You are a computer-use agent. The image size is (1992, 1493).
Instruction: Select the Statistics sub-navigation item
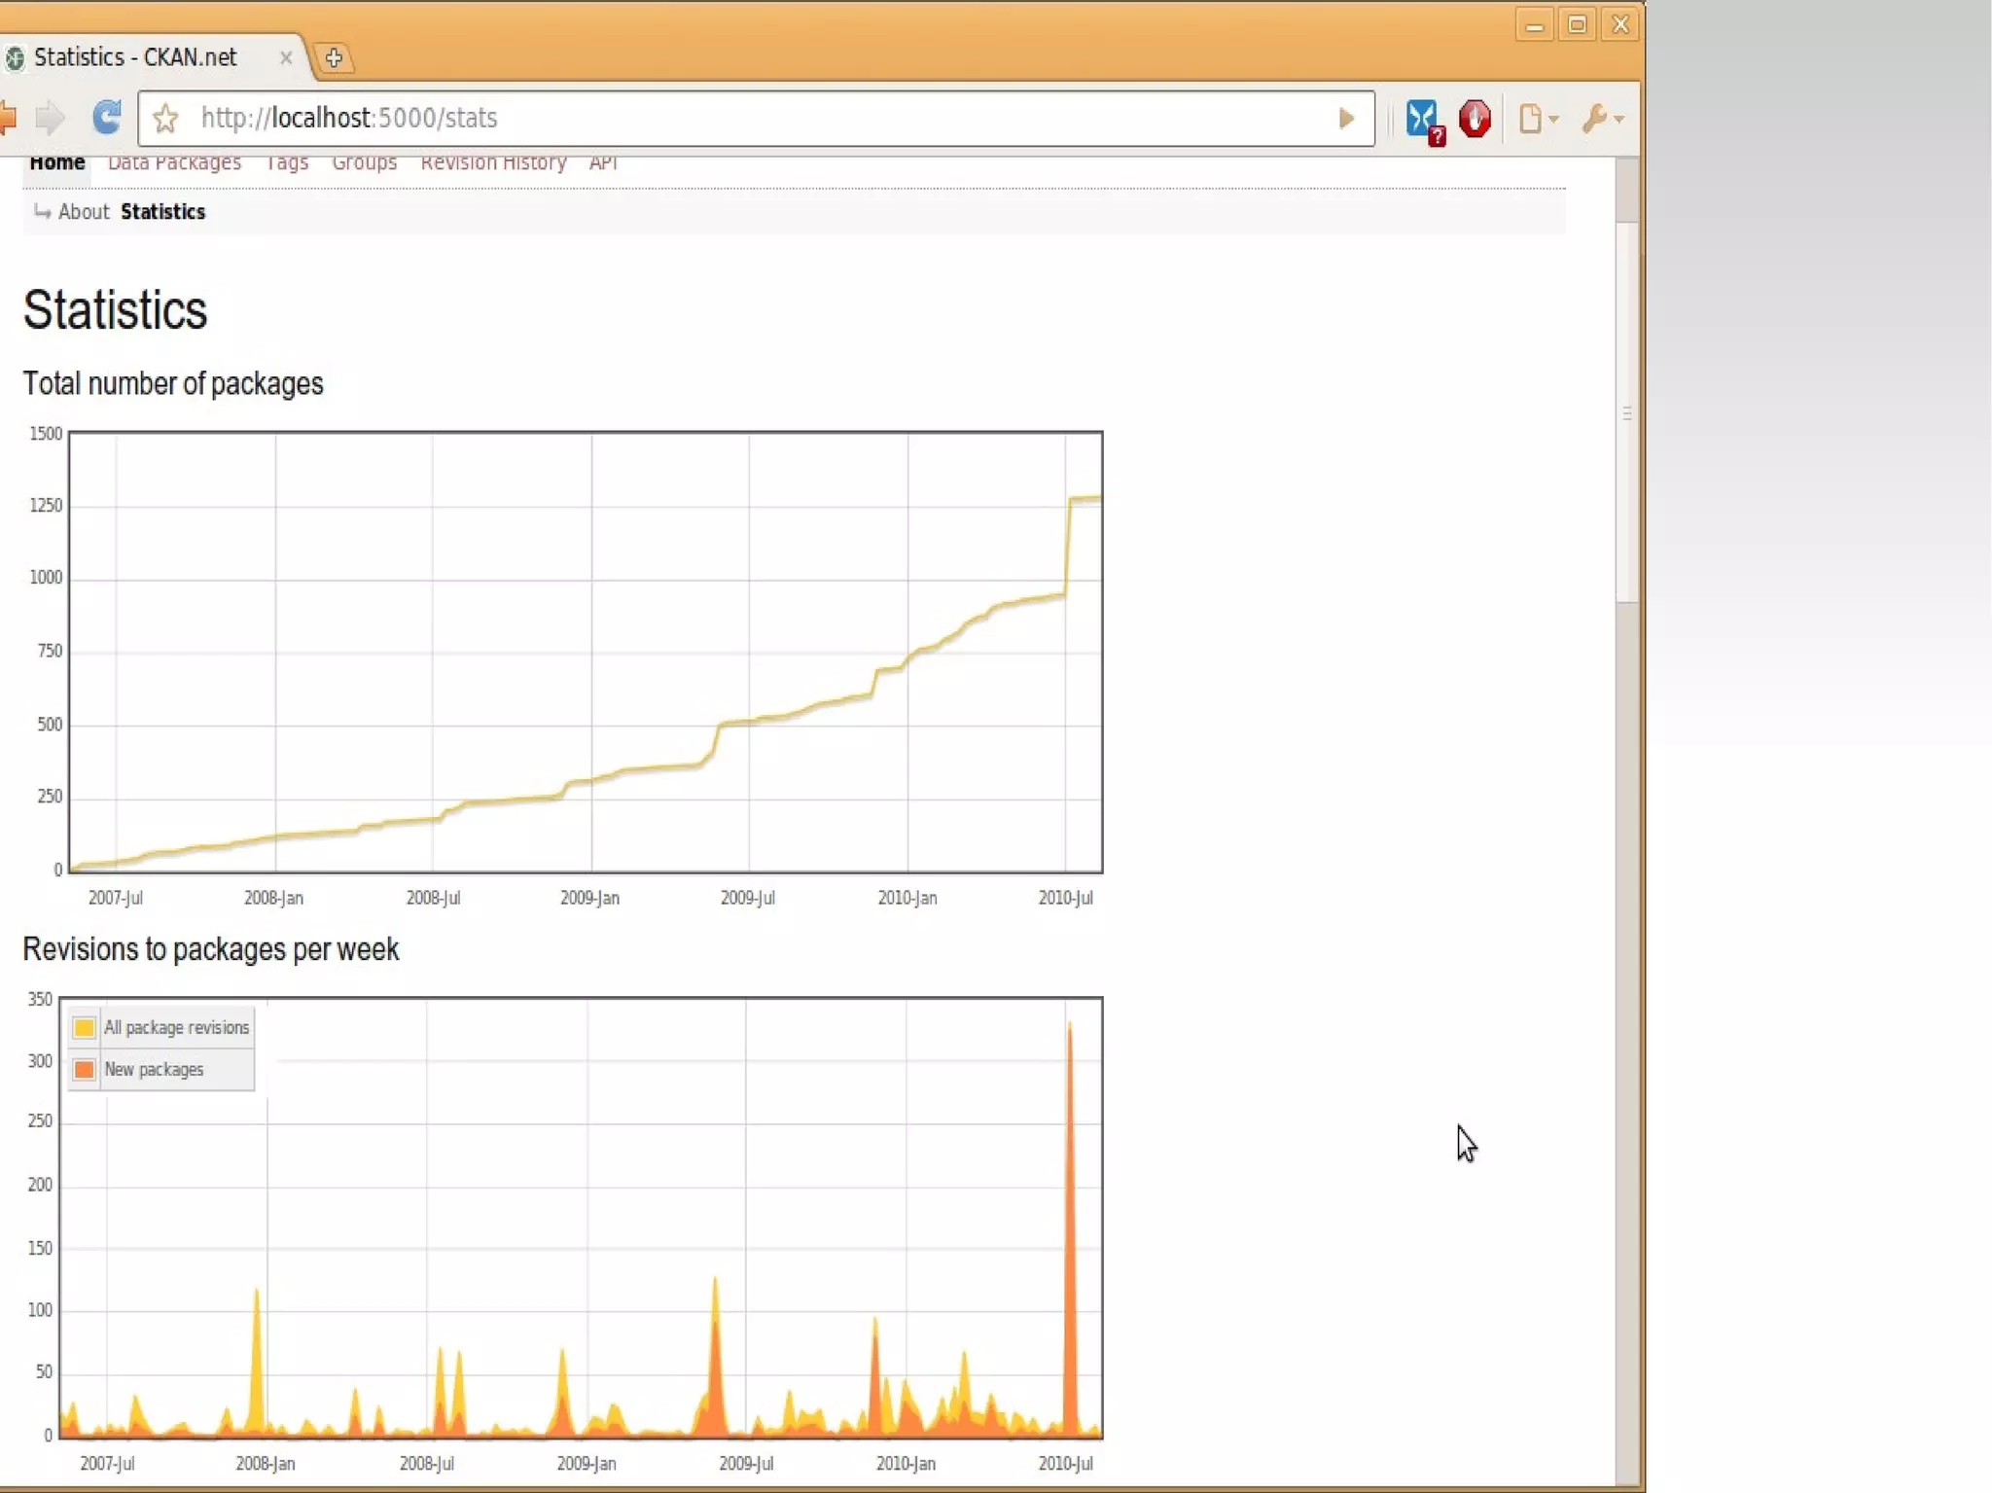pos(162,212)
